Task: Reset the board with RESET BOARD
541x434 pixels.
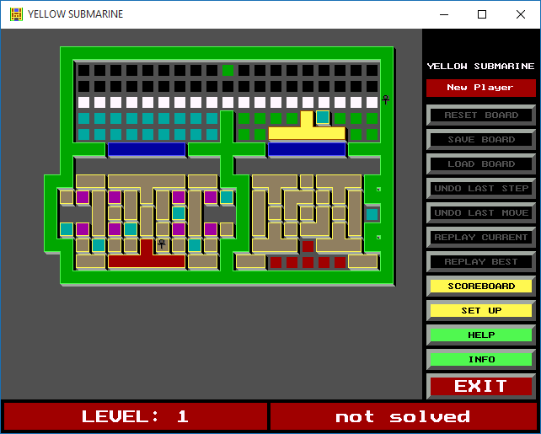Action: 481,115
